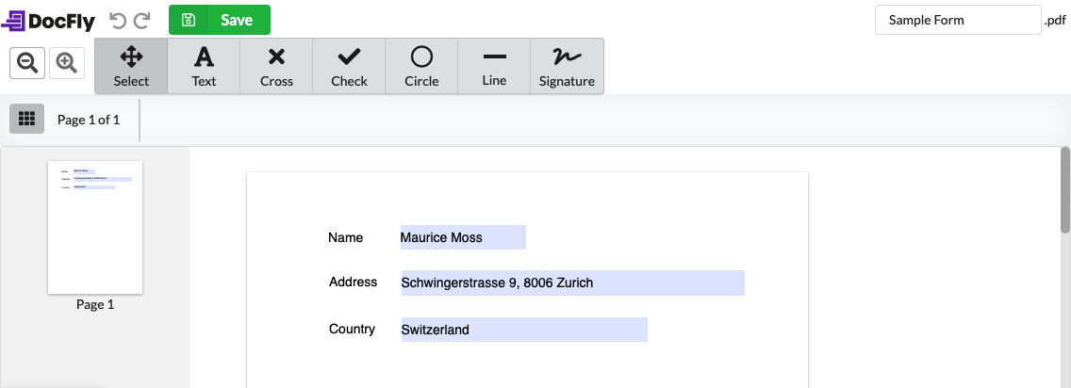Zoom out of the page

(28, 63)
